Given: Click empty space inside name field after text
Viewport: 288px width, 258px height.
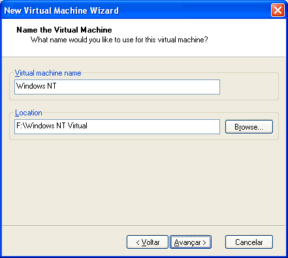Looking at the screenshot, I should (139, 87).
